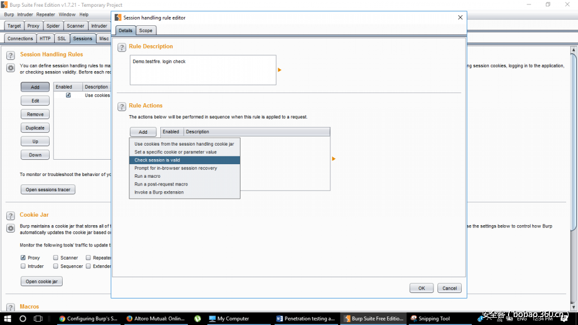
Task: Open help for Cookie Jar section
Action: click(x=10, y=216)
